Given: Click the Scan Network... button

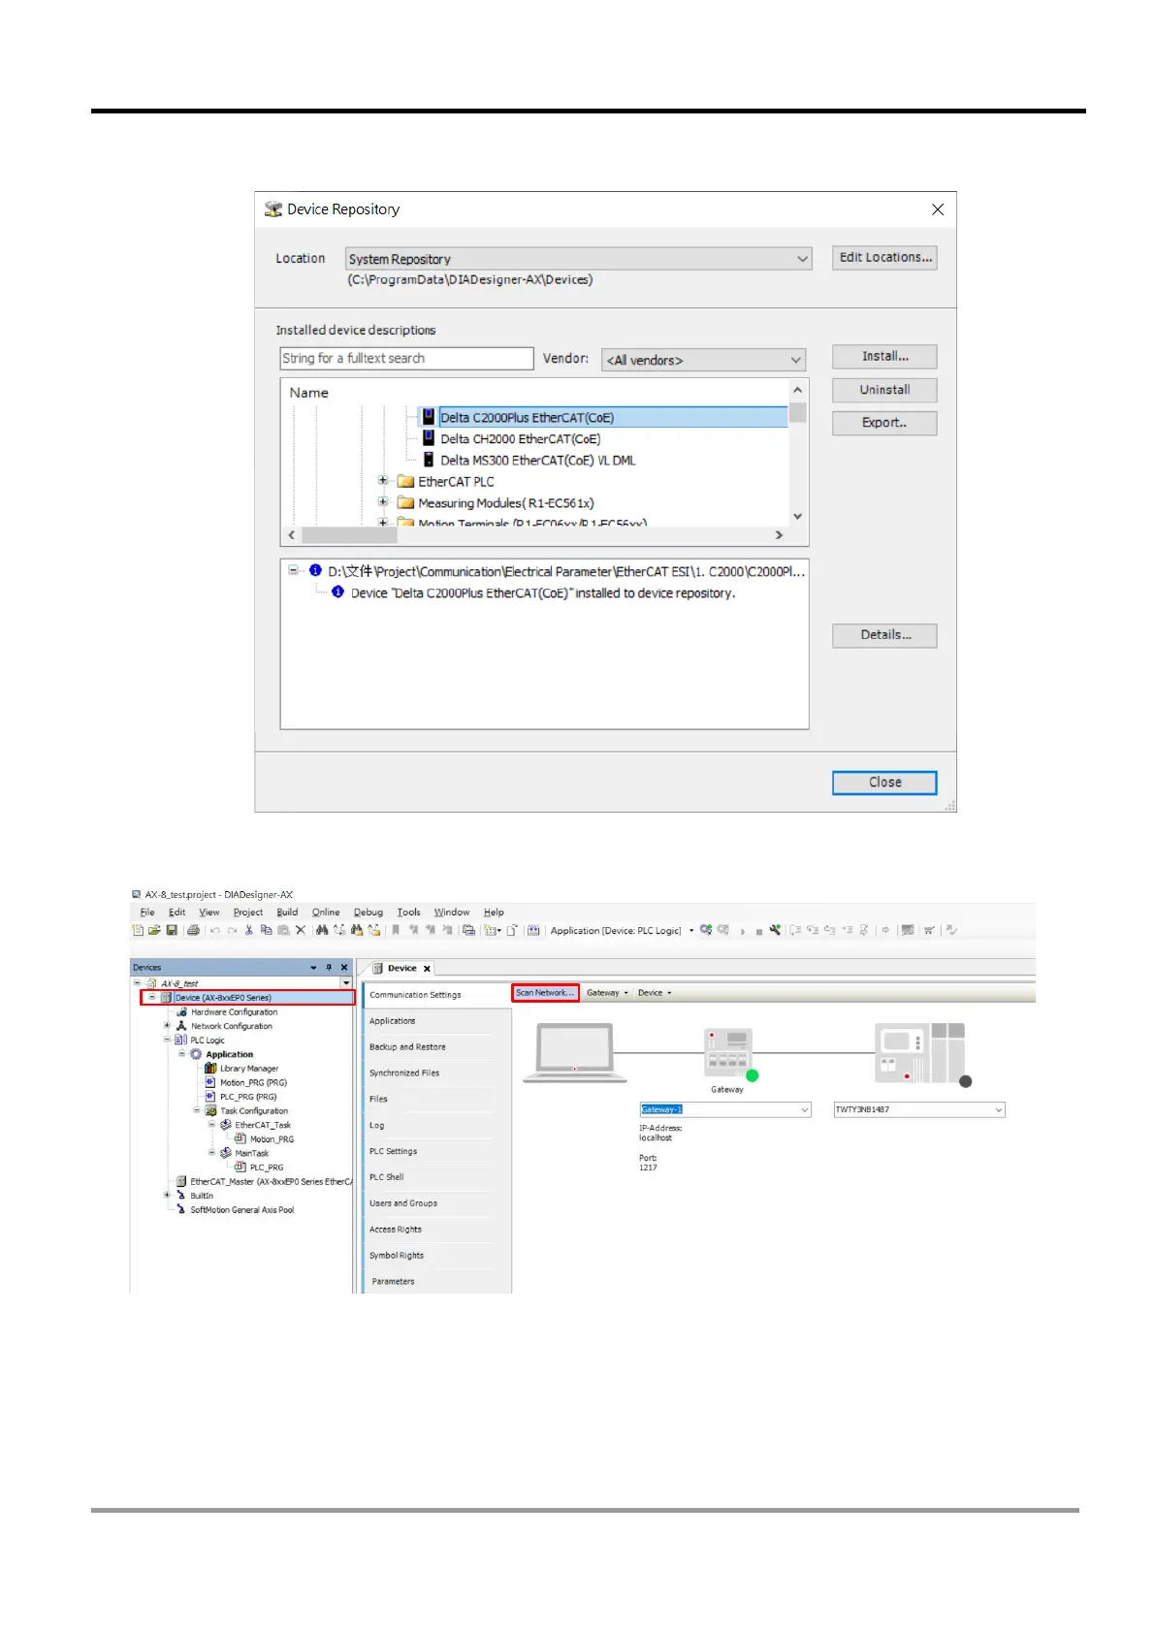Looking at the screenshot, I should [545, 993].
